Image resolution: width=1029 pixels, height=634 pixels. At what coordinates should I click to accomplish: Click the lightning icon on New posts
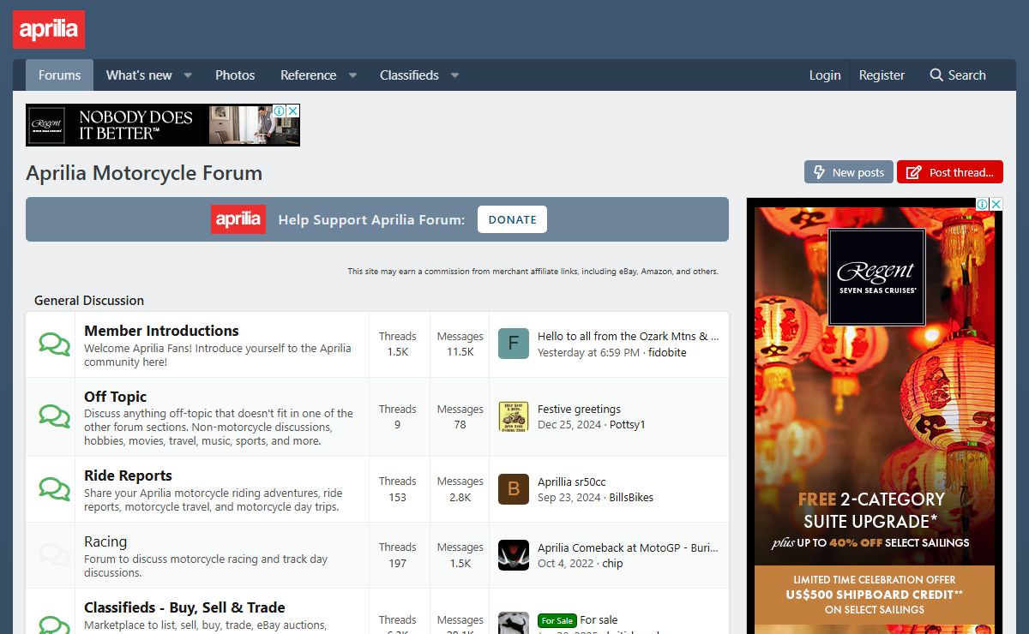820,172
